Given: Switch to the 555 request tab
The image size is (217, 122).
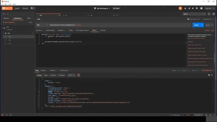Looking at the screenshot, I should [x=99, y=15].
